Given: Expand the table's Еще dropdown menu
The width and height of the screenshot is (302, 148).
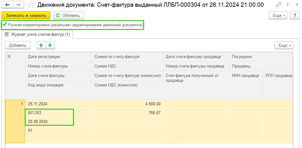Looking at the screenshot, I should tap(284, 45).
